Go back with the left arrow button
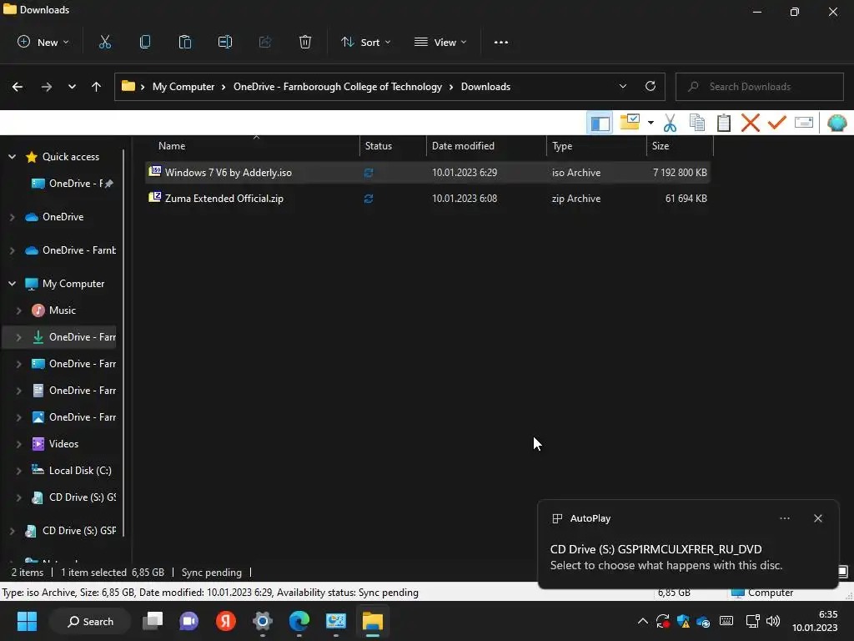 coord(18,87)
